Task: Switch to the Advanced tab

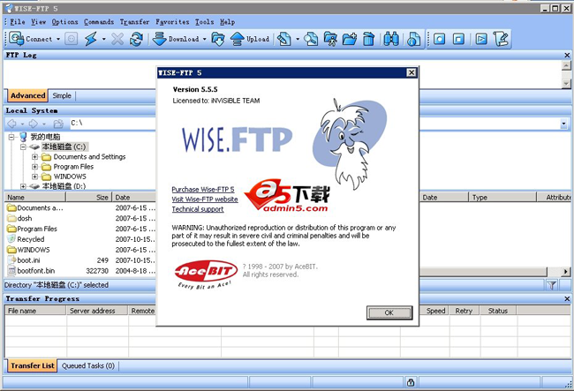Action: tap(28, 96)
